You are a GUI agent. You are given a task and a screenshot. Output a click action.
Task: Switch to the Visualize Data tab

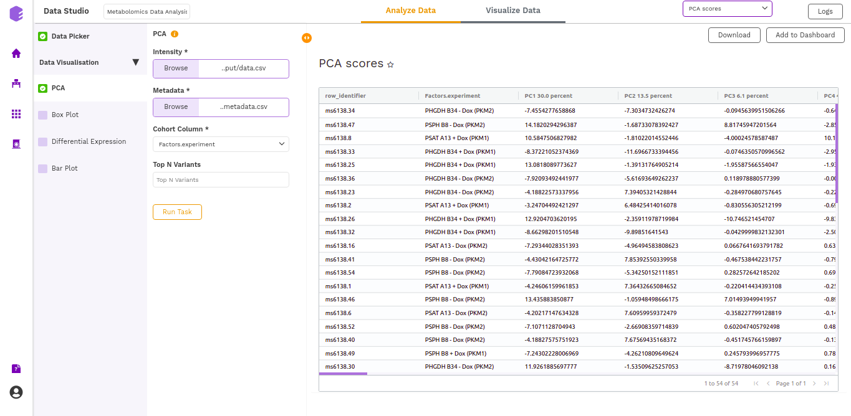pyautogui.click(x=512, y=11)
